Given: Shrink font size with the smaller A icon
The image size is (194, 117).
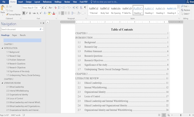Looking at the screenshot, I should coord(46,8).
